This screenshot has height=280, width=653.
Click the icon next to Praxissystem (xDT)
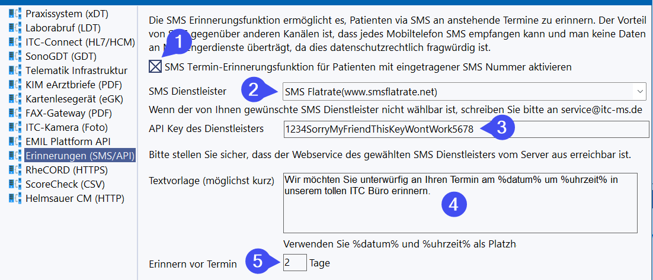(x=16, y=14)
